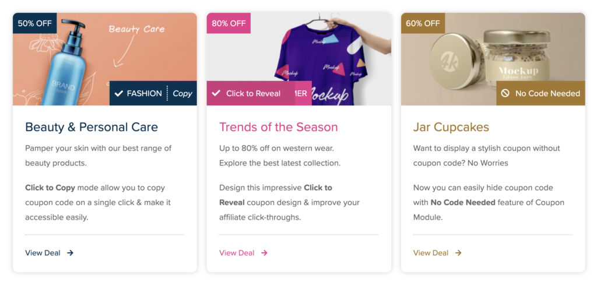This screenshot has width=597, height=286.
Task: Click the gold arrow after View Deal
Action: (x=459, y=253)
